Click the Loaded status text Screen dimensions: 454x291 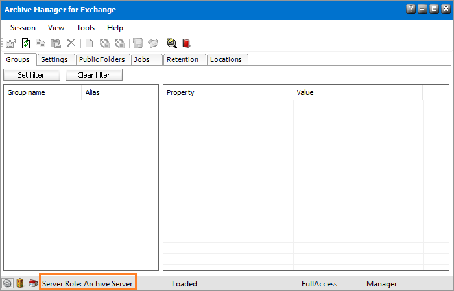click(184, 284)
